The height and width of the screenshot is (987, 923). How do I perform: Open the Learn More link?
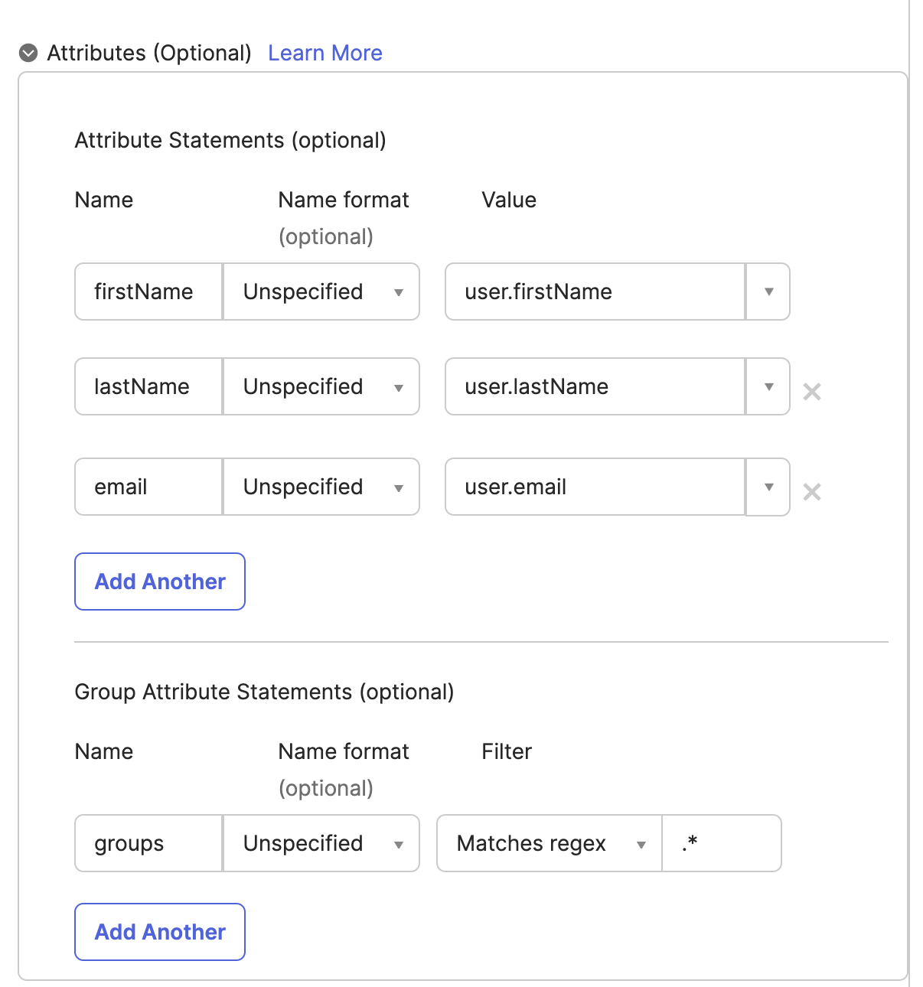tap(325, 52)
